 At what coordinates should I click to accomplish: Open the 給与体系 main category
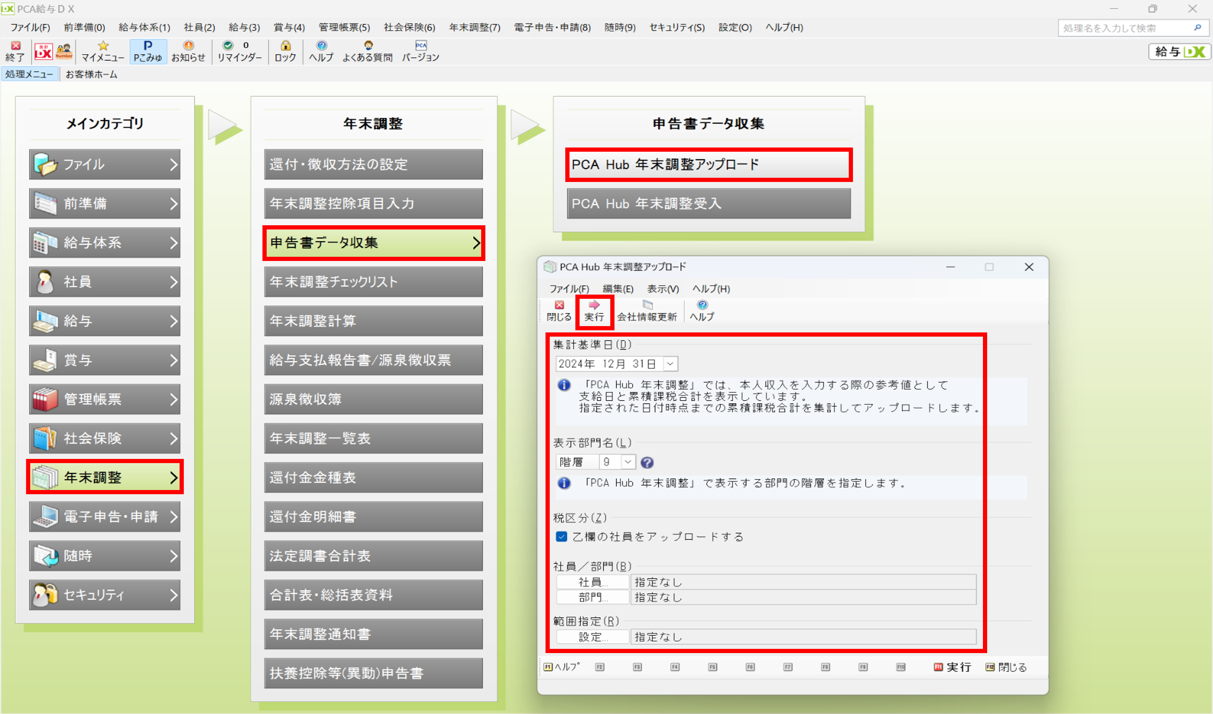pyautogui.click(x=104, y=242)
